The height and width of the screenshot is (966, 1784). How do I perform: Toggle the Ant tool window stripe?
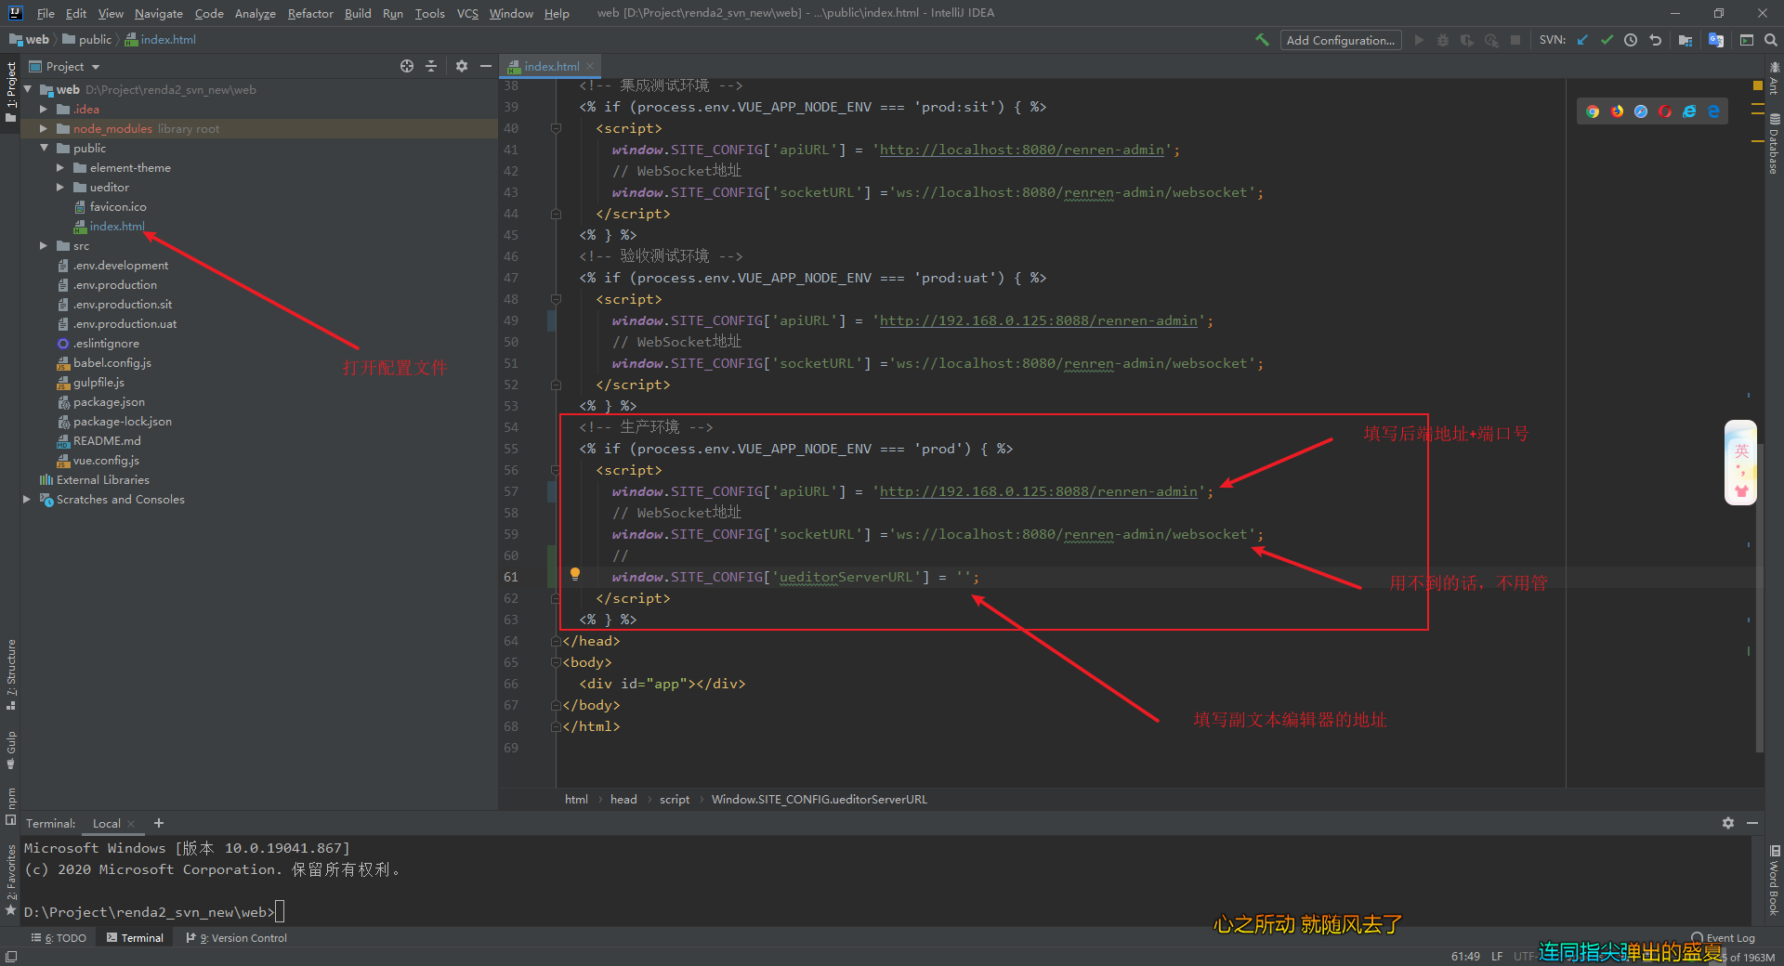(x=1774, y=78)
